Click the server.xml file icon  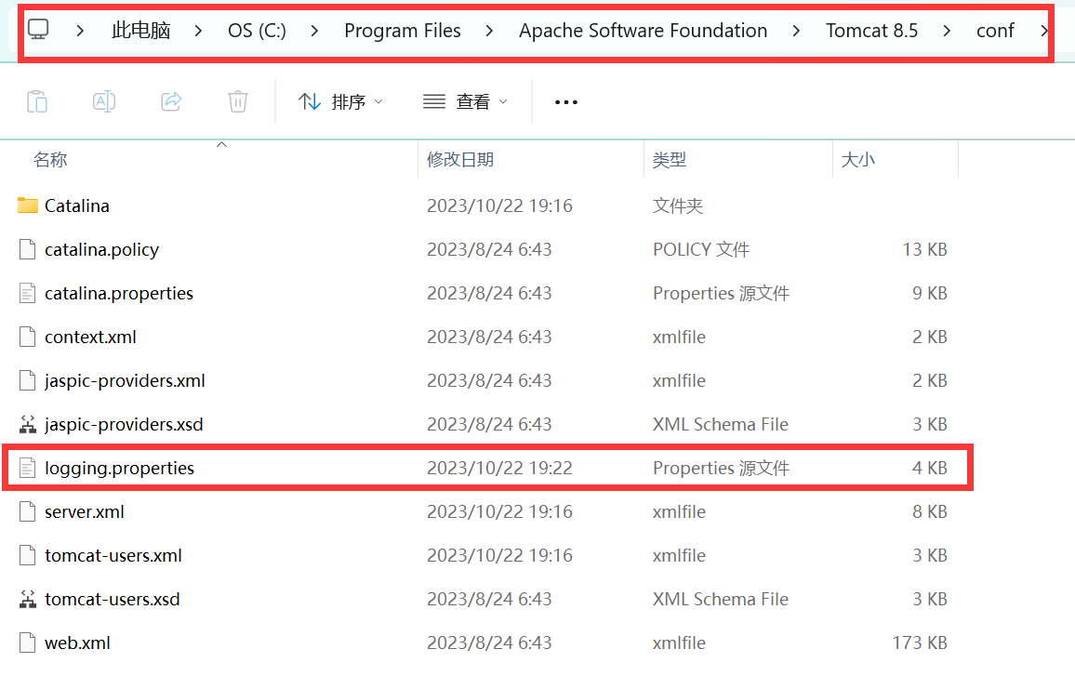pyautogui.click(x=27, y=511)
